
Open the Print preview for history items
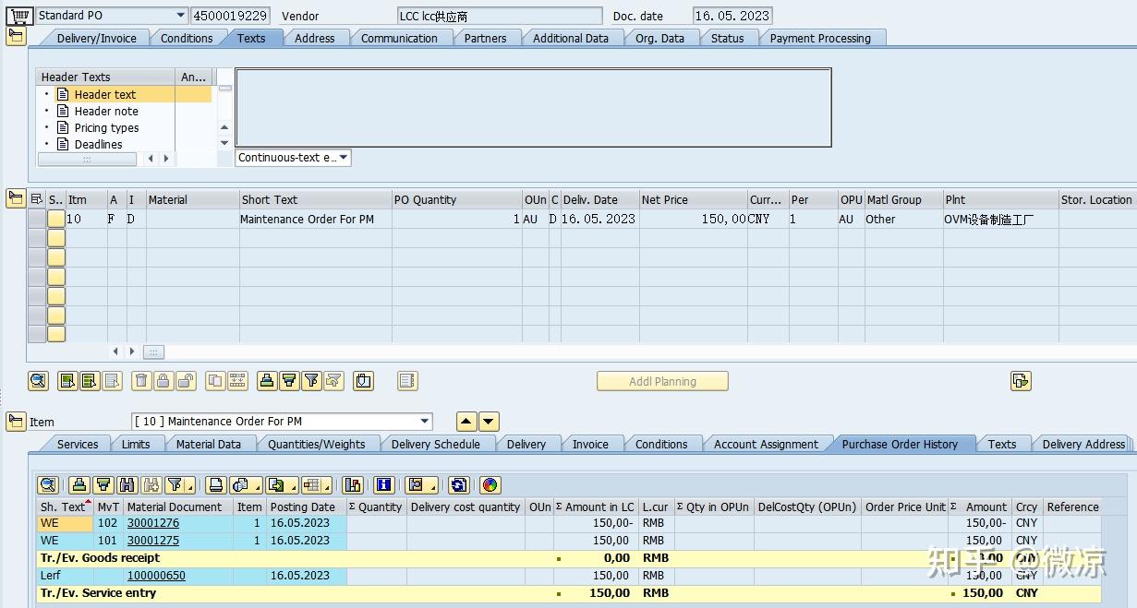pyautogui.click(x=215, y=484)
